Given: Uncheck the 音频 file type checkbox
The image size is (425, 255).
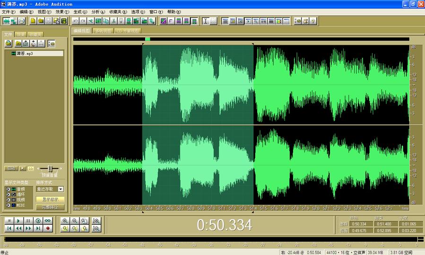Looking at the screenshot, I should pos(8,189).
